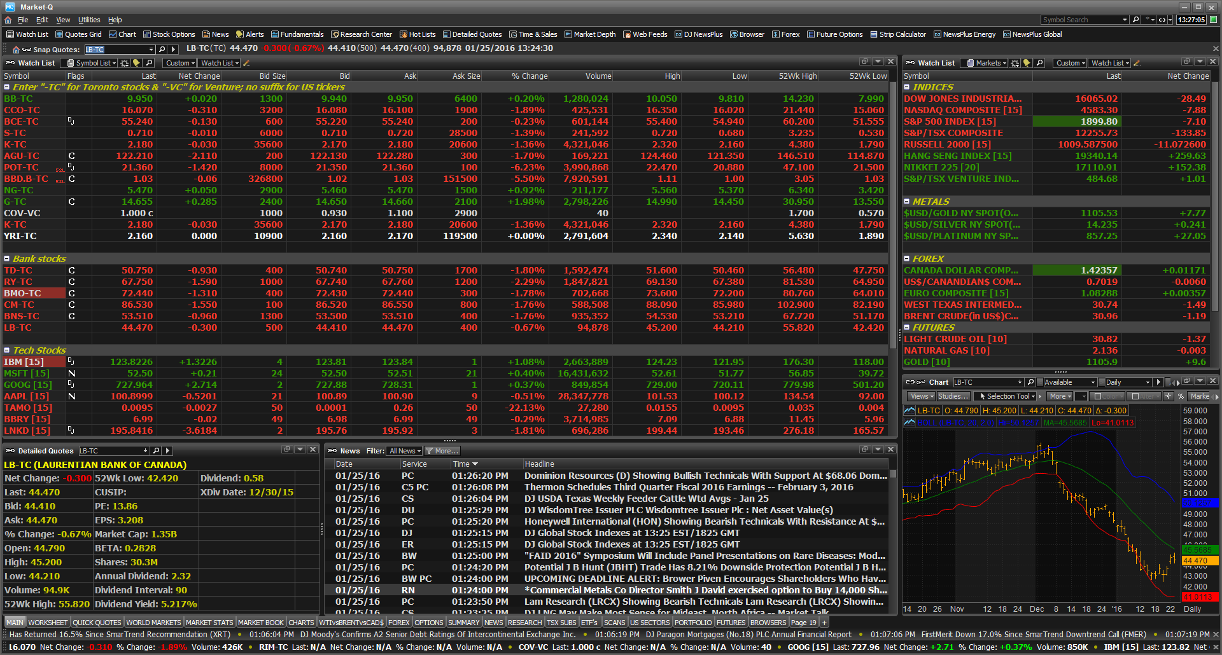The image size is (1222, 655).
Task: Click the More... filter button in News
Action: click(442, 451)
